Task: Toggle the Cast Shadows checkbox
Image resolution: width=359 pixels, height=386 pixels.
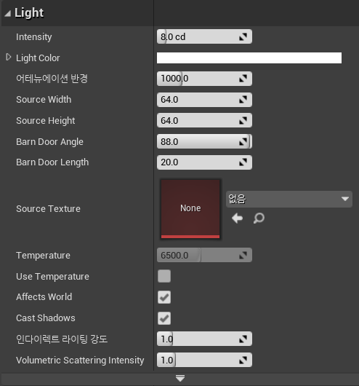Action: tap(164, 318)
